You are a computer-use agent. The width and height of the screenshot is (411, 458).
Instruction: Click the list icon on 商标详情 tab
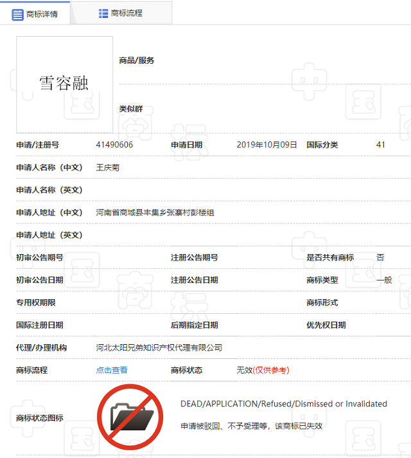point(17,14)
